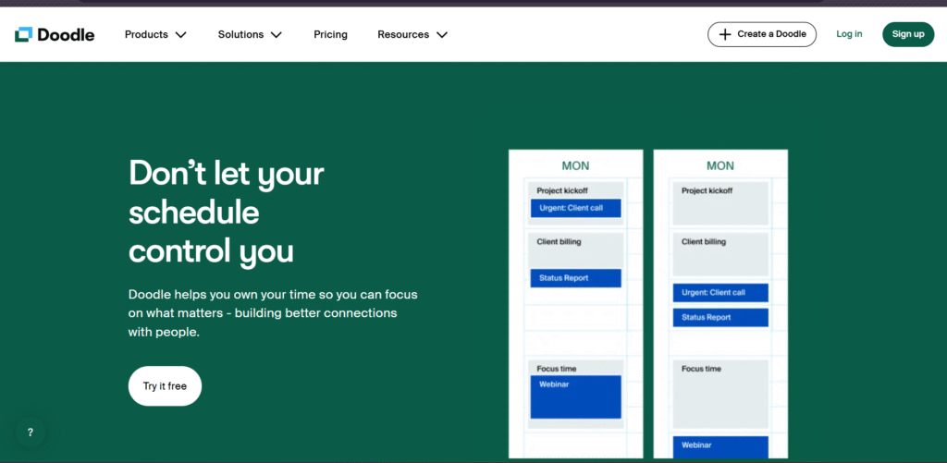Open the question mark help bubble
The width and height of the screenshot is (947, 463).
point(31,433)
